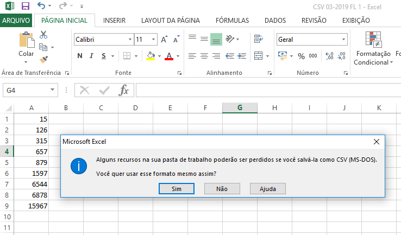Screen dimensions: 401x235
Task: Click the Ajuda button in dialog
Action: coord(268,189)
